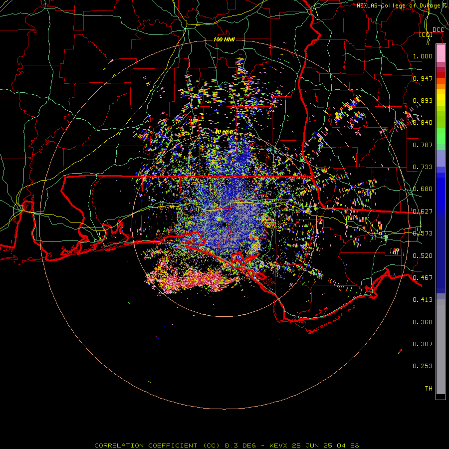The image size is (449, 449).
Task: Click the Correlation Coefficient KEVX caption
Action: pos(226,446)
